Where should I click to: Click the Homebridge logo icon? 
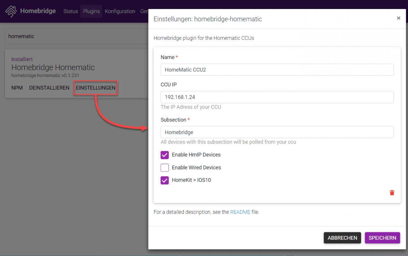[x=11, y=11]
